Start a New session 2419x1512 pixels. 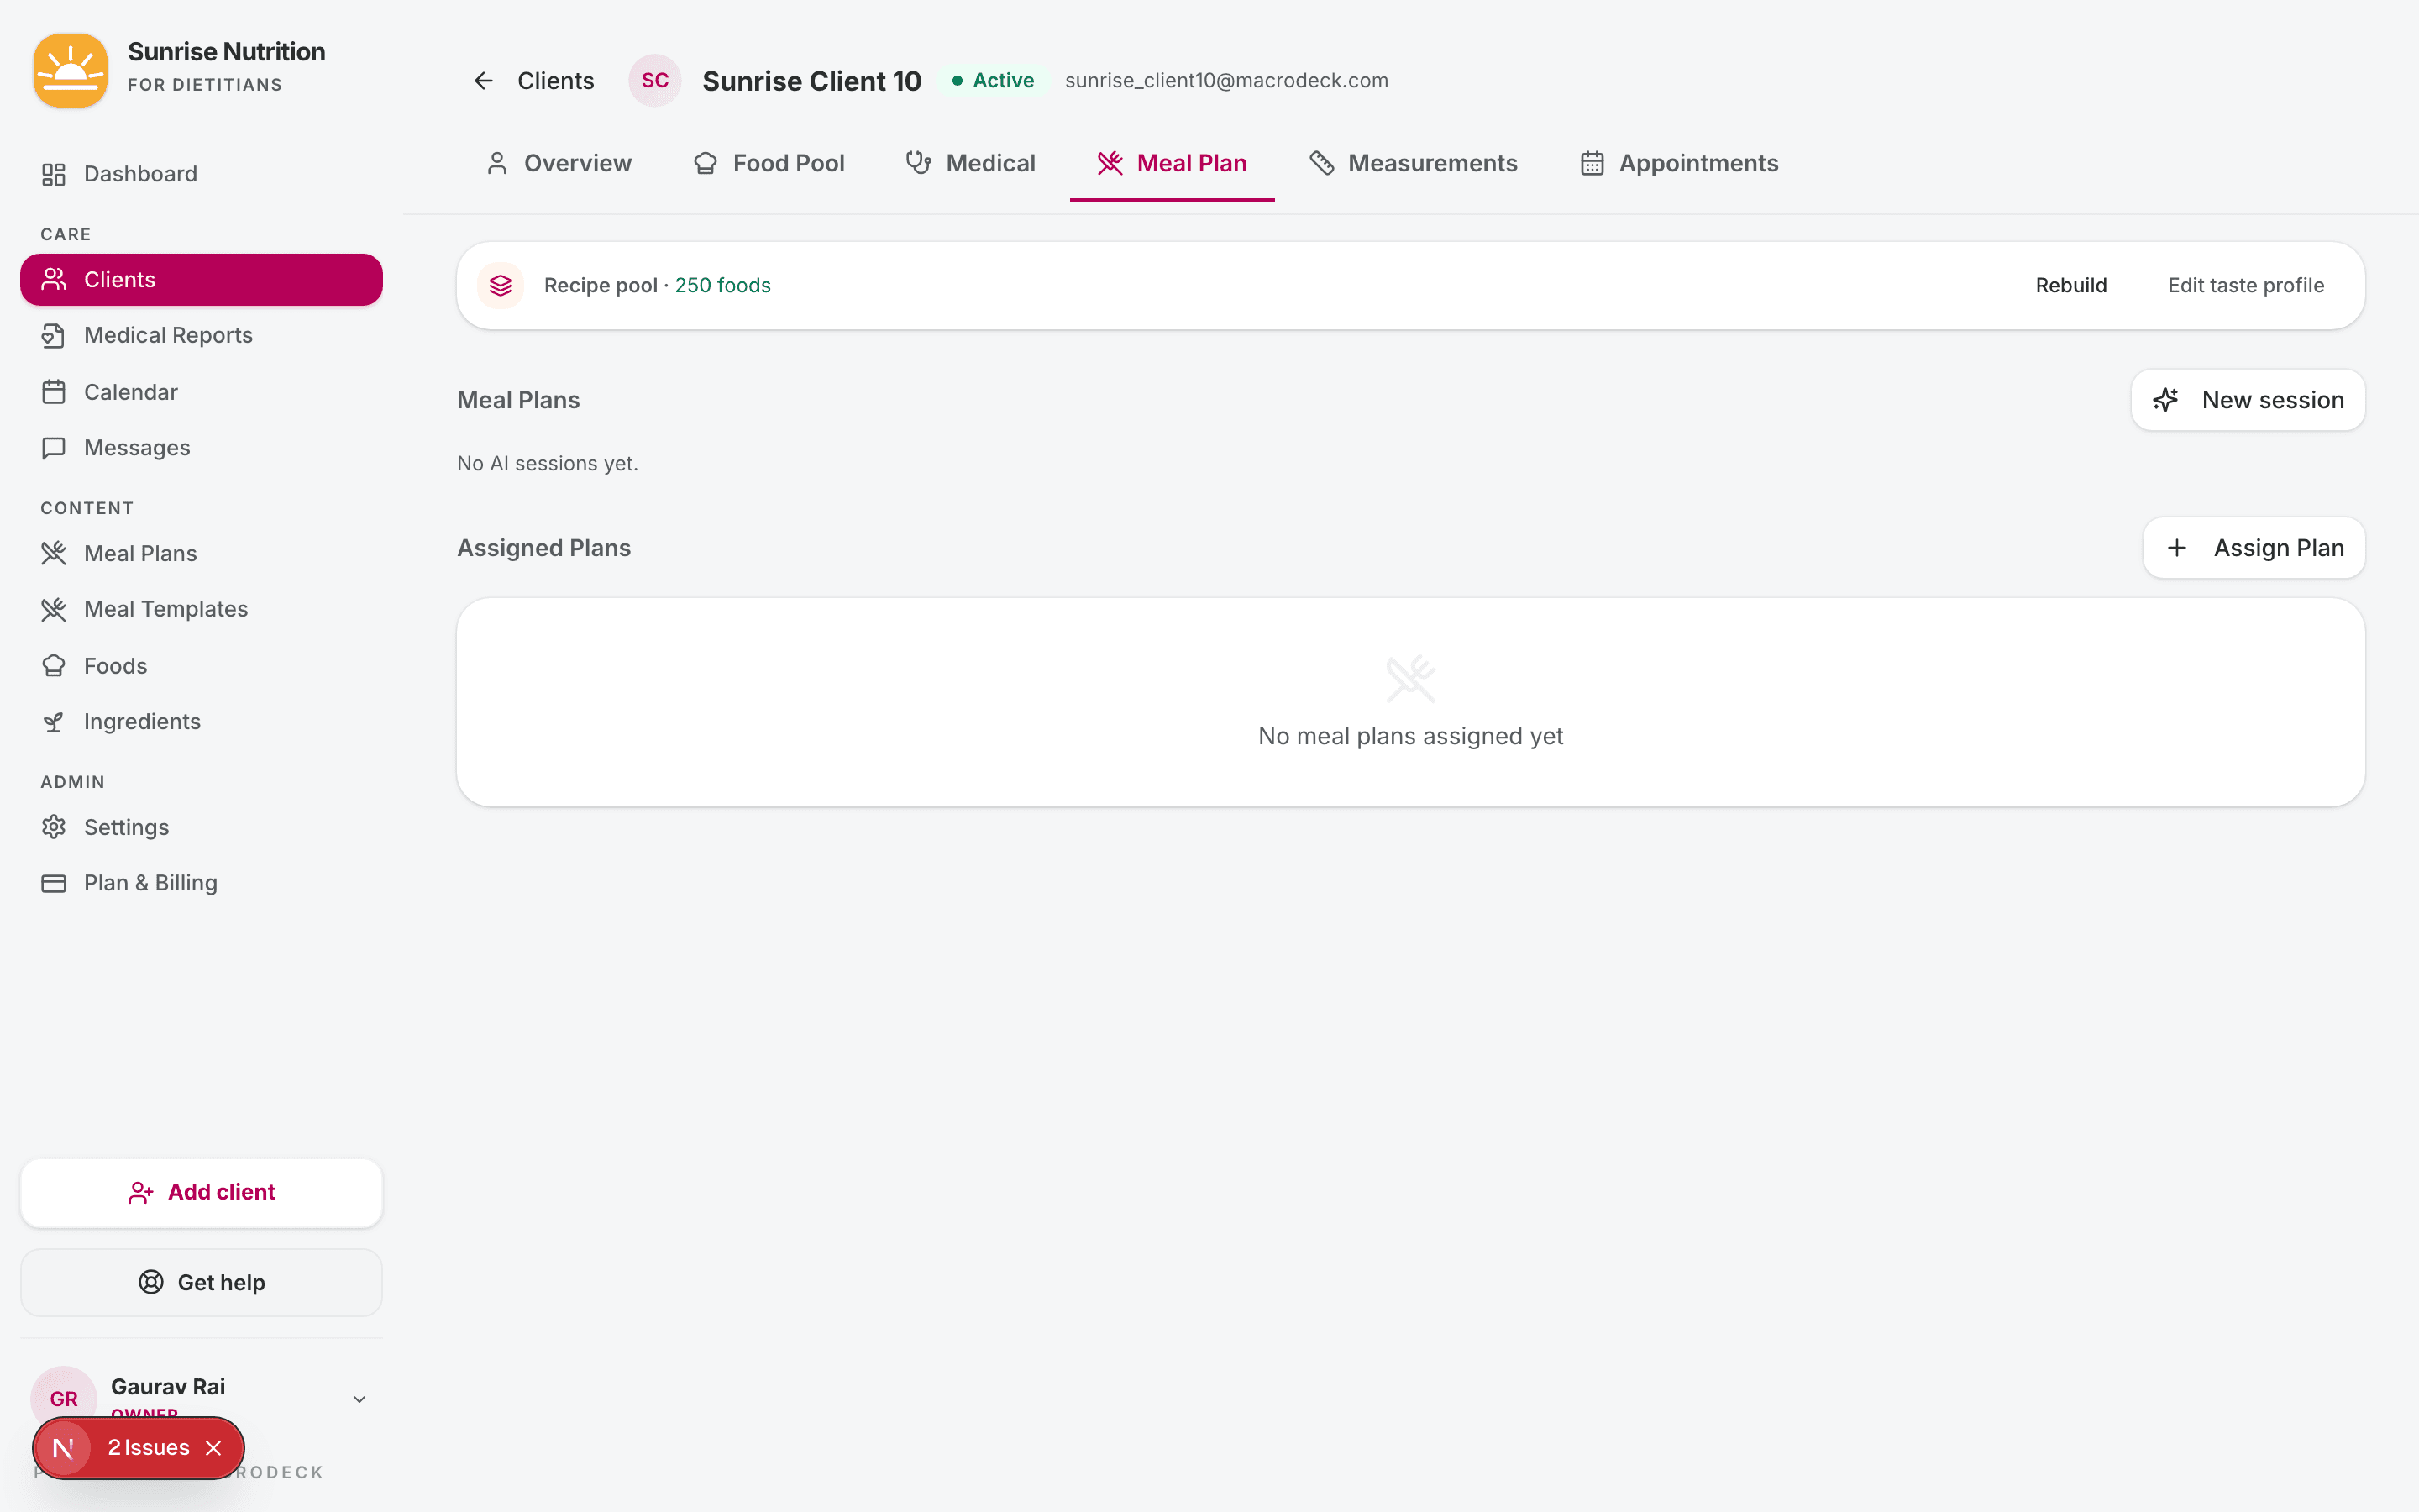coord(2247,399)
